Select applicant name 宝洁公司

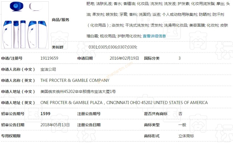pyautogui.click(x=48, y=69)
